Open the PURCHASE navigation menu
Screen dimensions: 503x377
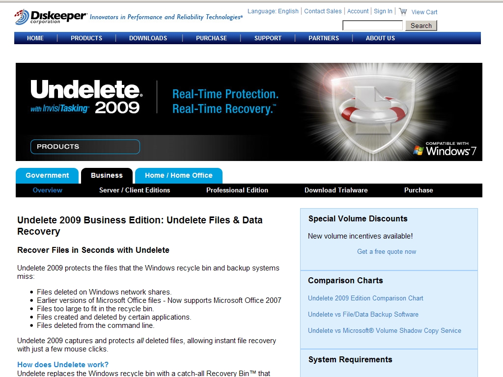211,38
